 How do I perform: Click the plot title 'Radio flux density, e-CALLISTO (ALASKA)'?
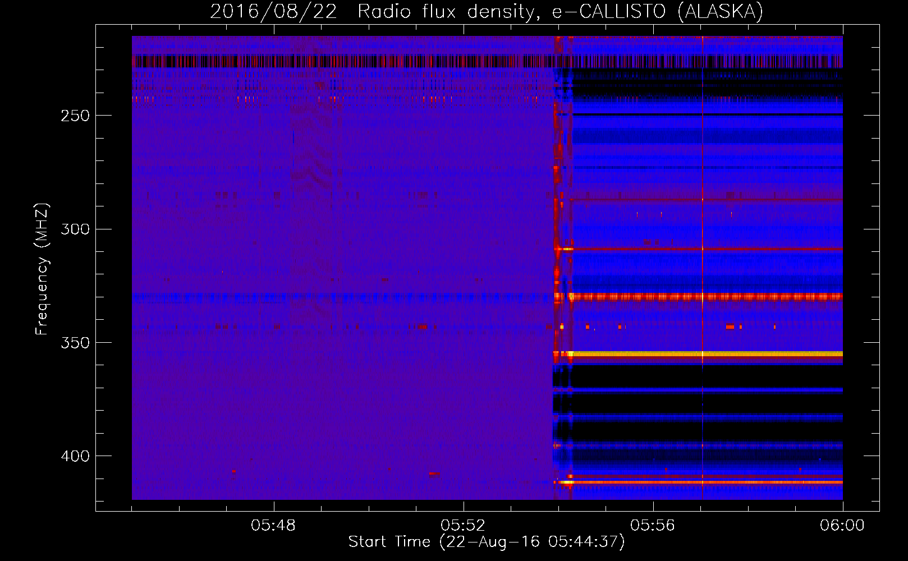[560, 11]
